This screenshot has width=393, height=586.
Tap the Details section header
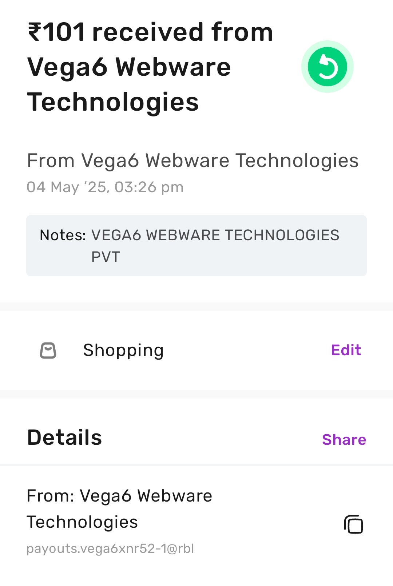click(x=64, y=437)
